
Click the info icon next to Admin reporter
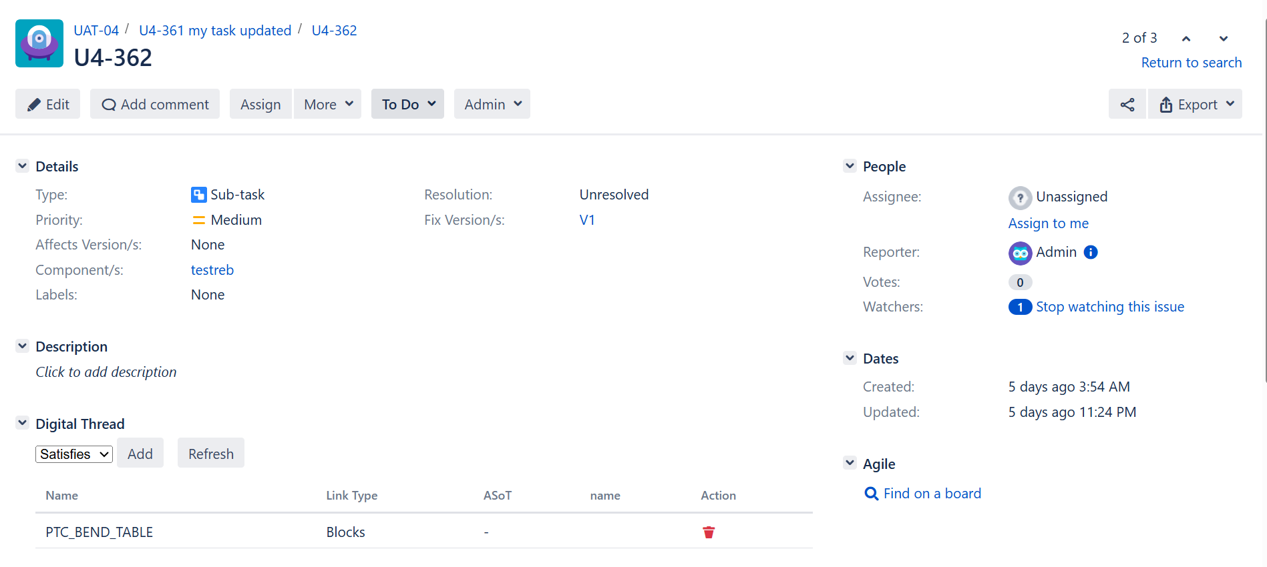click(1091, 252)
